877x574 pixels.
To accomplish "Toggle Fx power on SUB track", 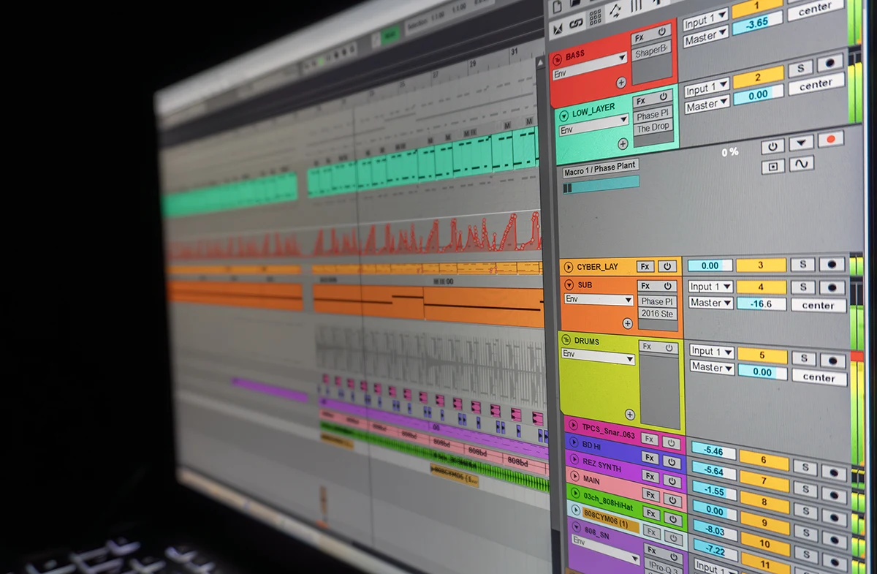I will pyautogui.click(x=667, y=286).
